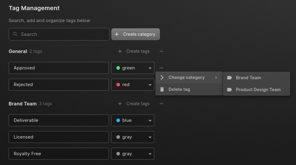Open Approved tag three-dot menu

[161, 68]
